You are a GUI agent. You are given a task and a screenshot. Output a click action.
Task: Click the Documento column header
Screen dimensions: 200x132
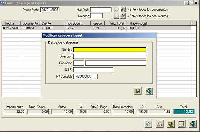(x=30, y=23)
